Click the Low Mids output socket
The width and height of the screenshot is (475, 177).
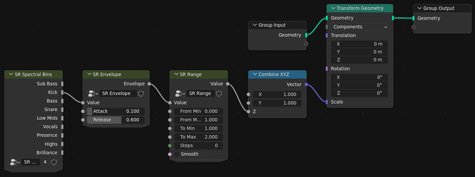62,118
